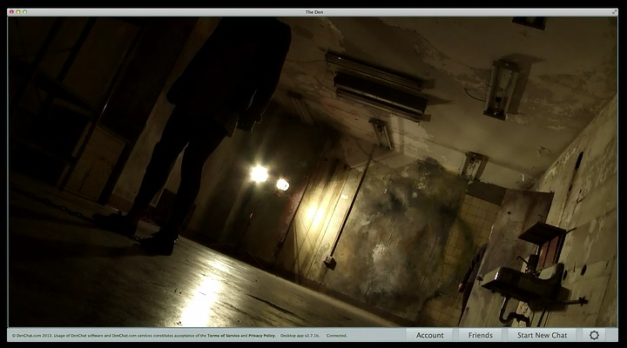
Task: Open the Privacy Policy link
Action: (x=261, y=335)
